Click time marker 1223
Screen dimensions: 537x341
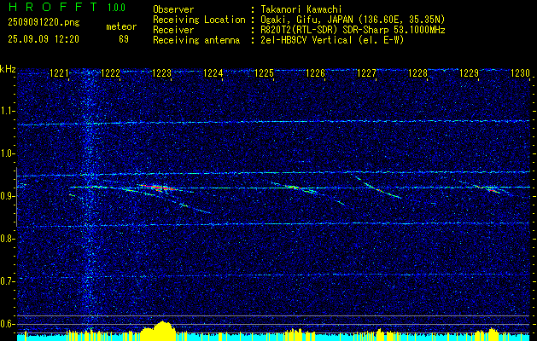click(161, 73)
